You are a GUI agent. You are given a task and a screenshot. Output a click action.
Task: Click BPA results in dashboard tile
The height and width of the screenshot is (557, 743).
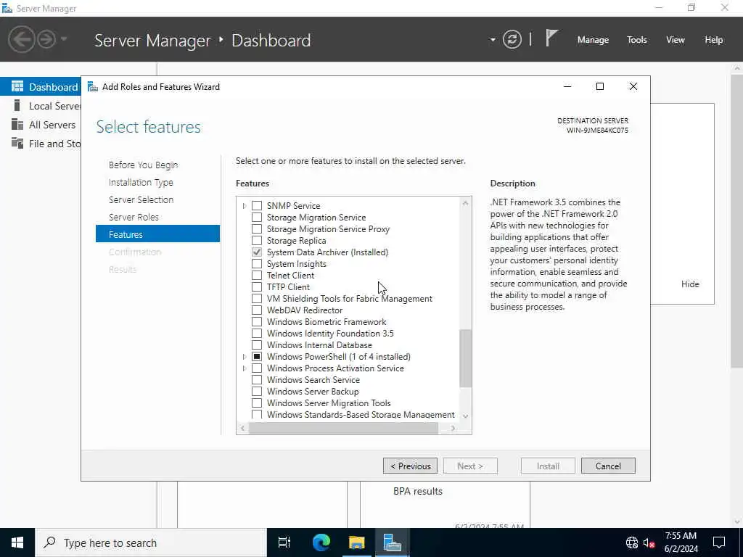(417, 491)
